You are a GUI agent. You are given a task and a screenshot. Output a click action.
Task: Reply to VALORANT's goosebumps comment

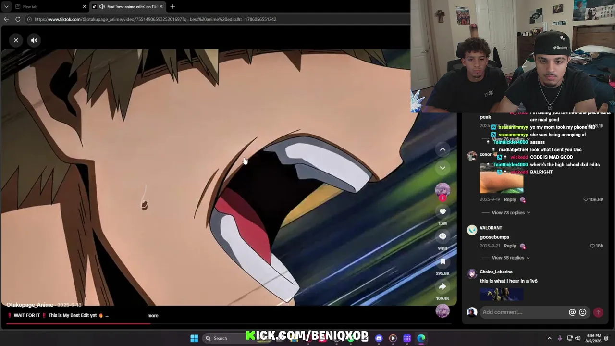click(510, 246)
